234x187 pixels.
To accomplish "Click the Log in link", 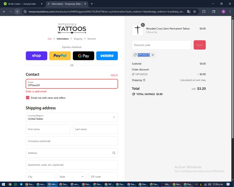I will click(114, 75).
